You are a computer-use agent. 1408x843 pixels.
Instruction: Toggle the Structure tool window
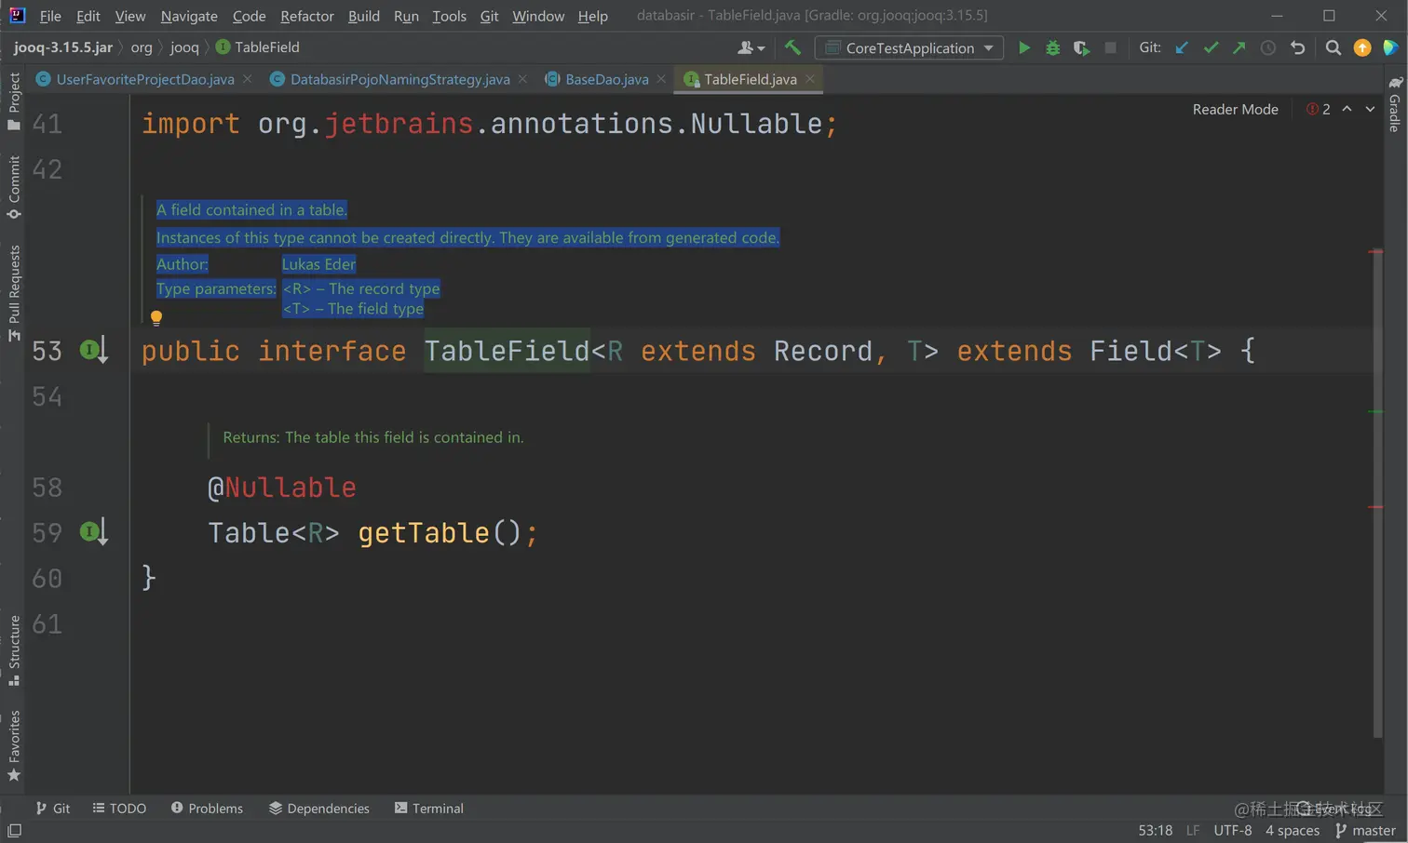(14, 650)
